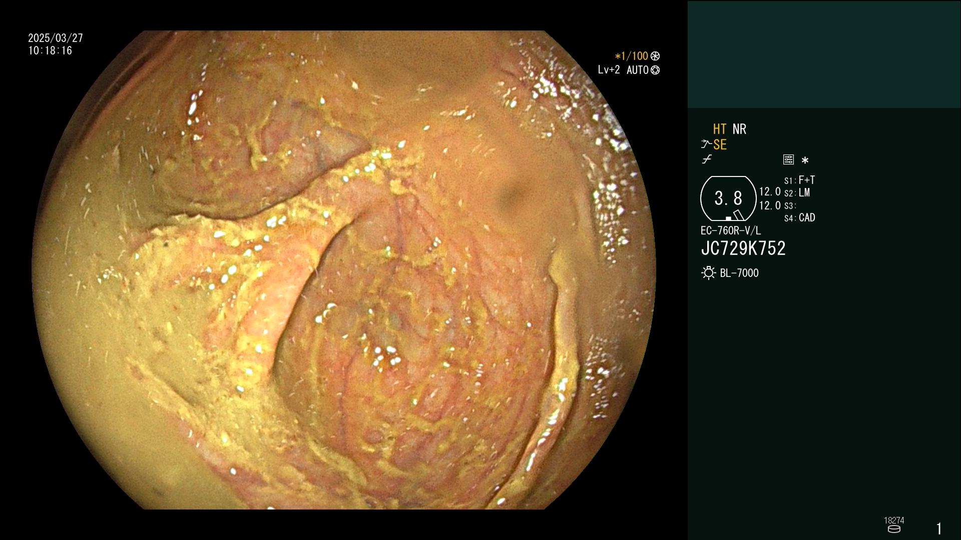This screenshot has width=961, height=540.
Task: Click the 10:18:16 time stamp
Action: click(x=50, y=50)
